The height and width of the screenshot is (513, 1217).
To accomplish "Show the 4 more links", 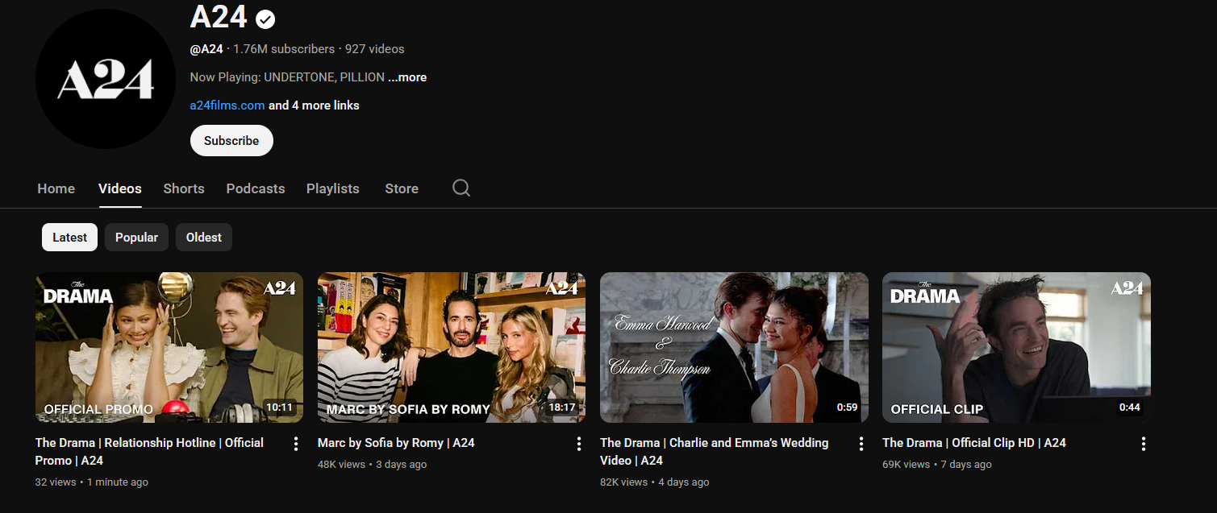I will (315, 105).
